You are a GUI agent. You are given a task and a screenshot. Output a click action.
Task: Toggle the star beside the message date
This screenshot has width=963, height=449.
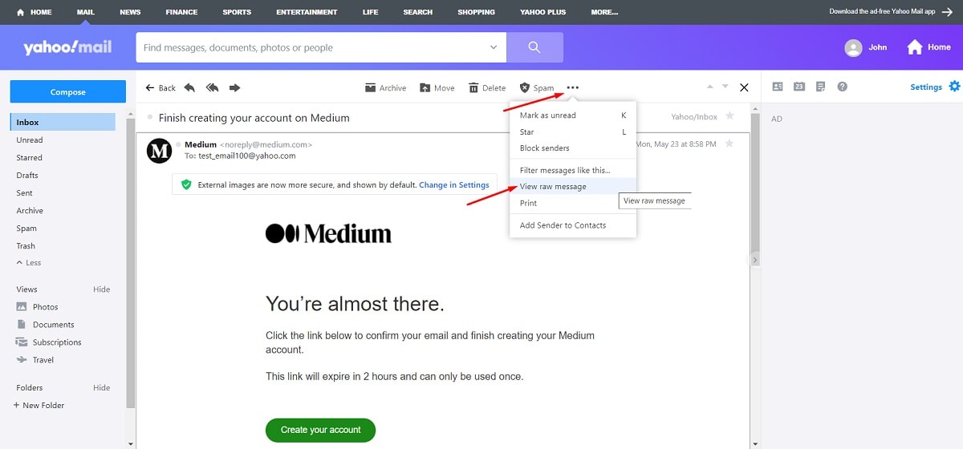[729, 144]
